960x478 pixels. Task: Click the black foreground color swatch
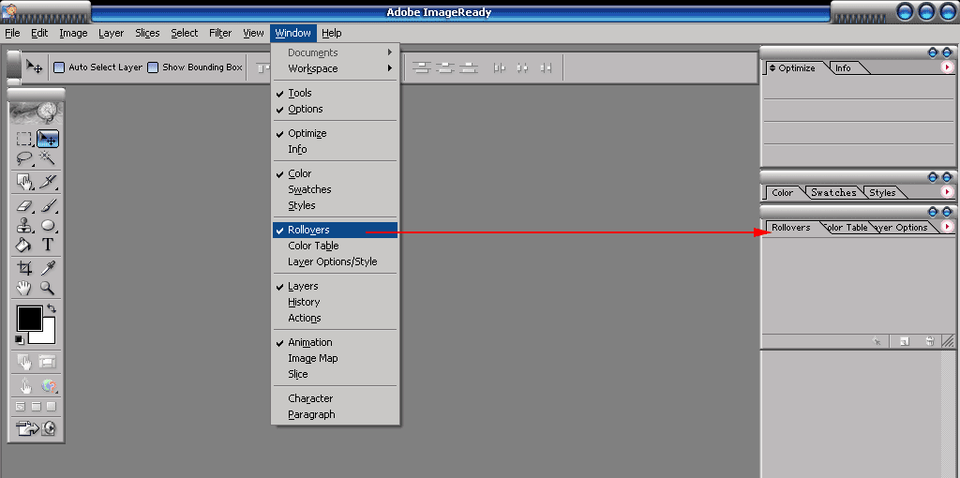(29, 318)
